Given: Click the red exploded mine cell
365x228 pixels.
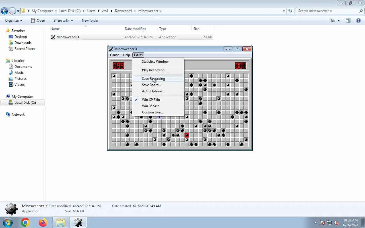Looking at the screenshot, I should point(187,135).
